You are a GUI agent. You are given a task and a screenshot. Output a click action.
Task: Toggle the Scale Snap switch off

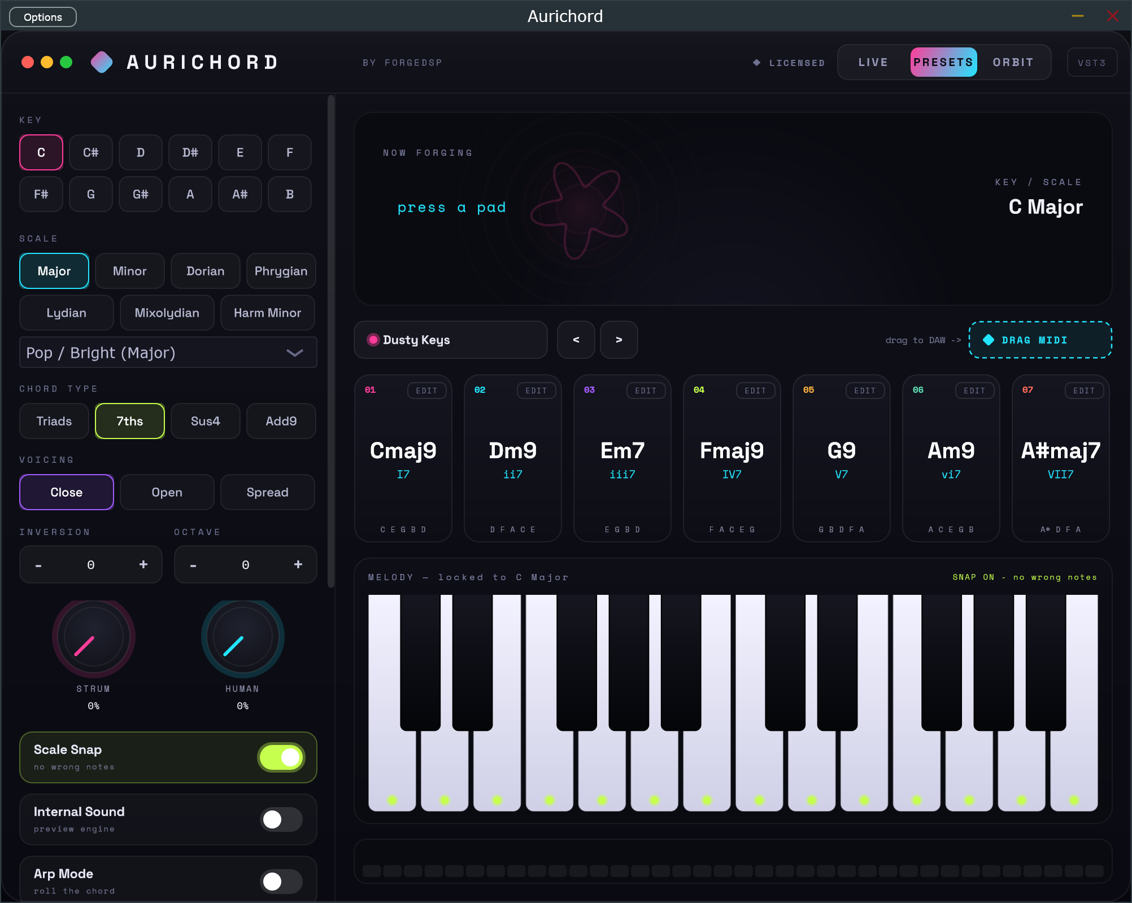281,757
